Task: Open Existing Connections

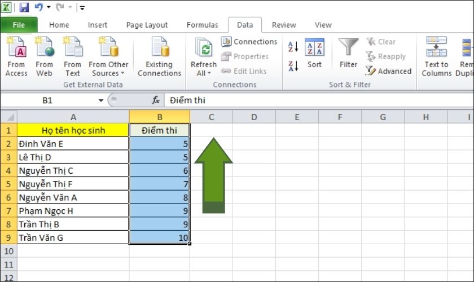Action: 159,56
